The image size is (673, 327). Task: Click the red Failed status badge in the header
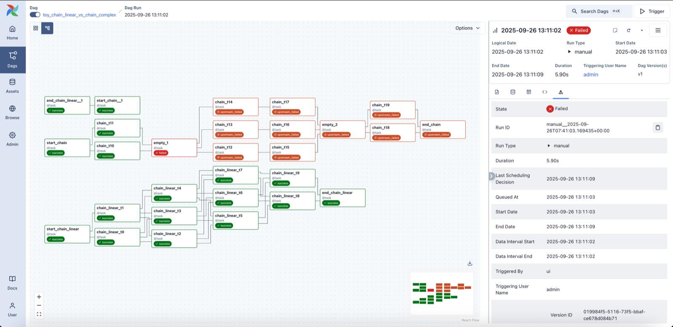579,30
